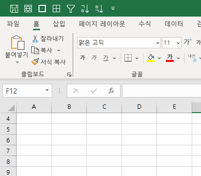Select column A header
The width and height of the screenshot is (201, 176).
click(x=34, y=107)
